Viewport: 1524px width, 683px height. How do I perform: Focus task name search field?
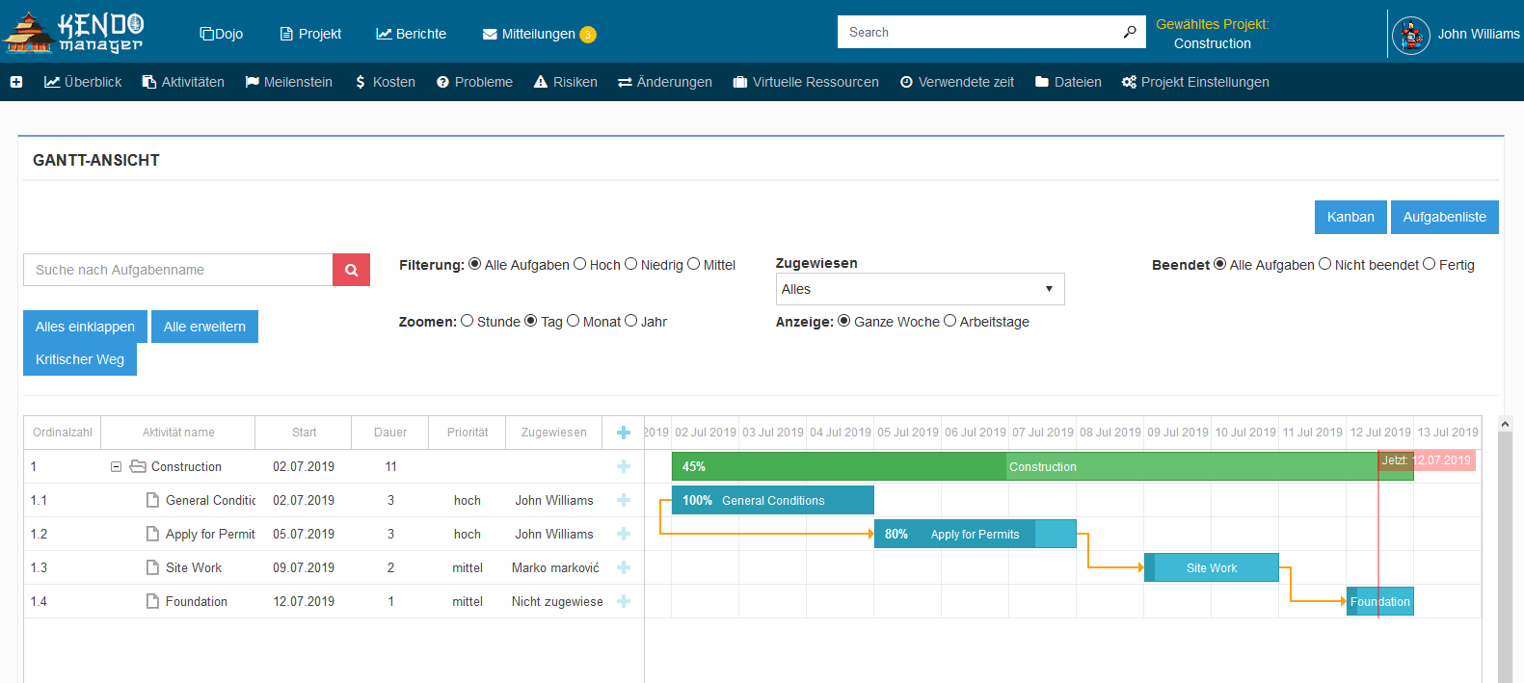pos(177,270)
